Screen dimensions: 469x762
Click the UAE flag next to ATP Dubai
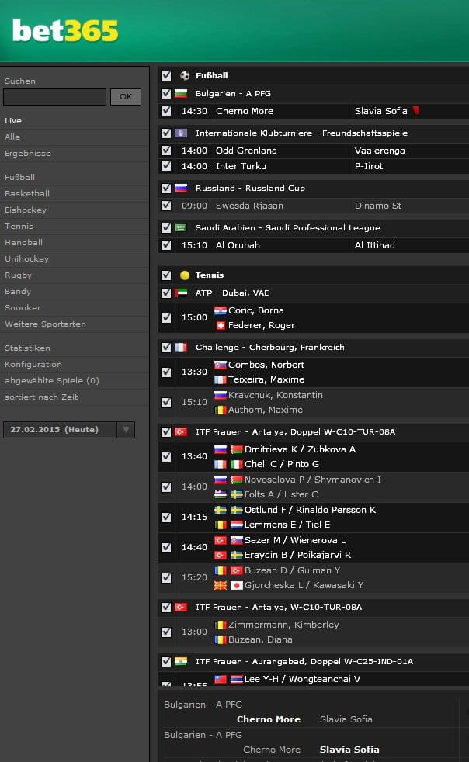(181, 293)
